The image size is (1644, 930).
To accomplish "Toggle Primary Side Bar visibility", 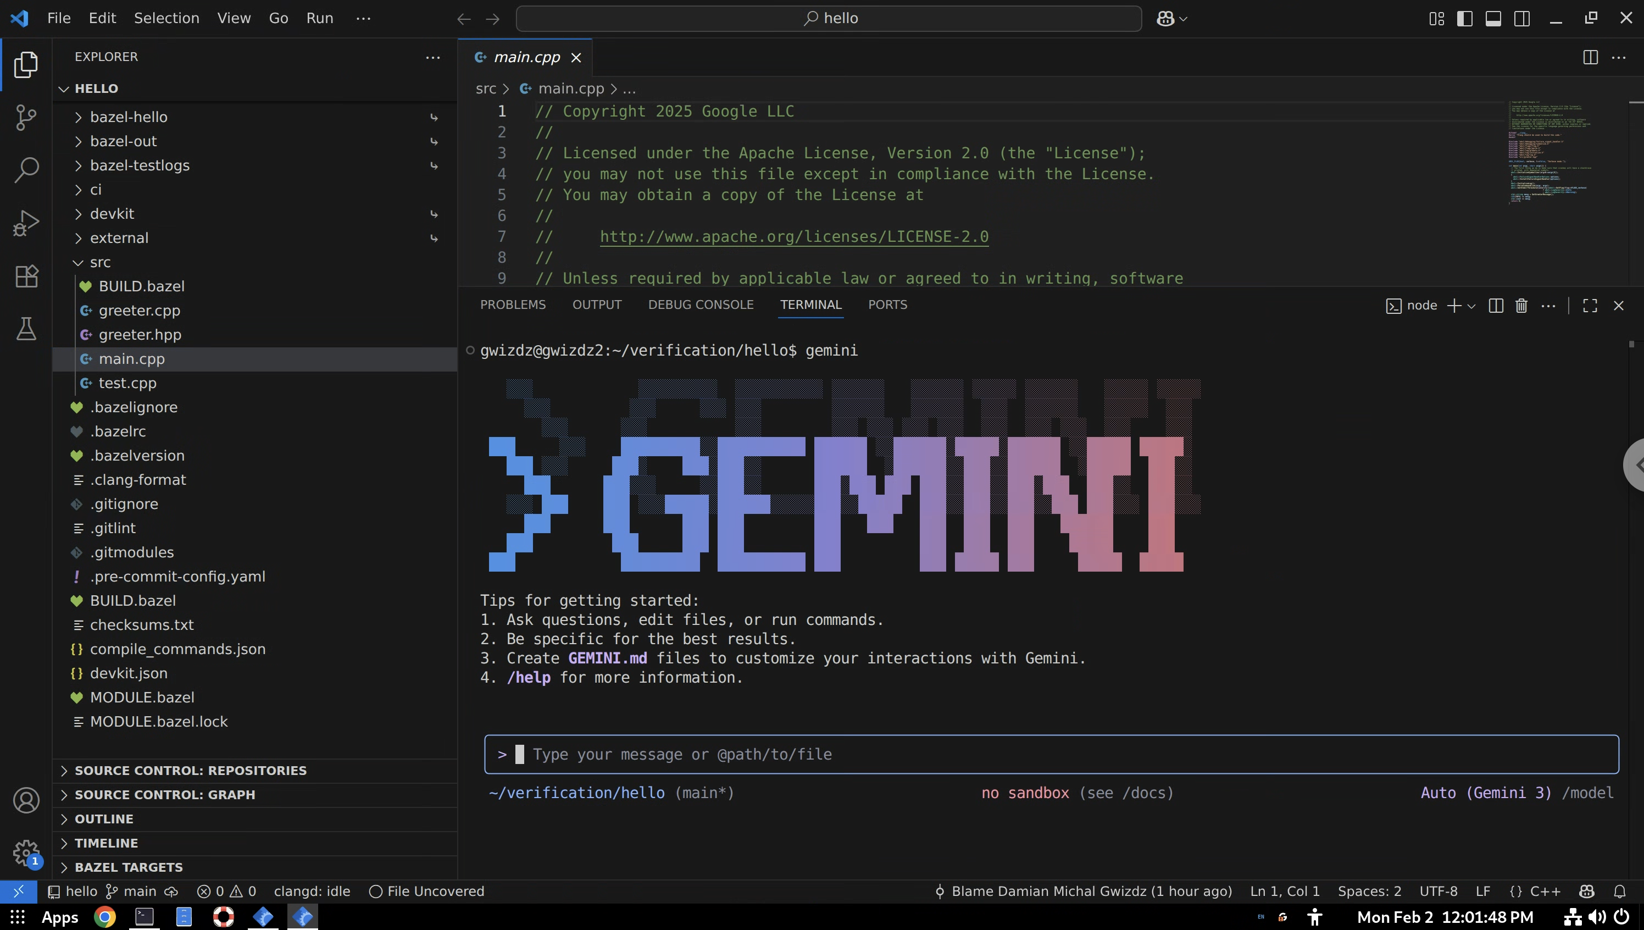I will pos(1464,19).
